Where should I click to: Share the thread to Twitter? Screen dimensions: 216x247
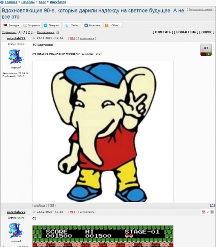point(72,25)
